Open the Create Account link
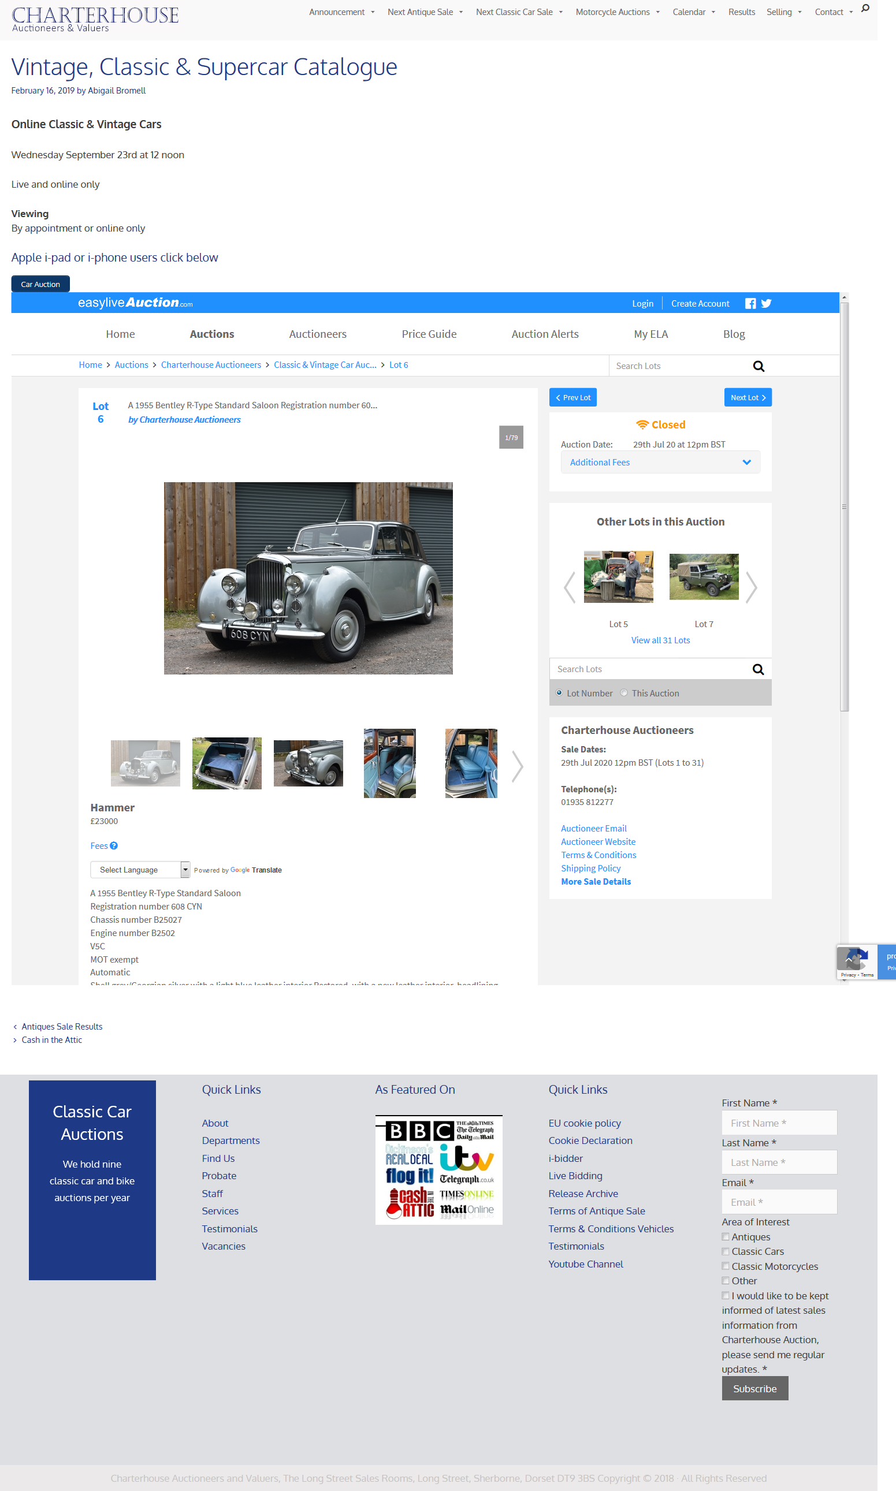 coord(700,304)
